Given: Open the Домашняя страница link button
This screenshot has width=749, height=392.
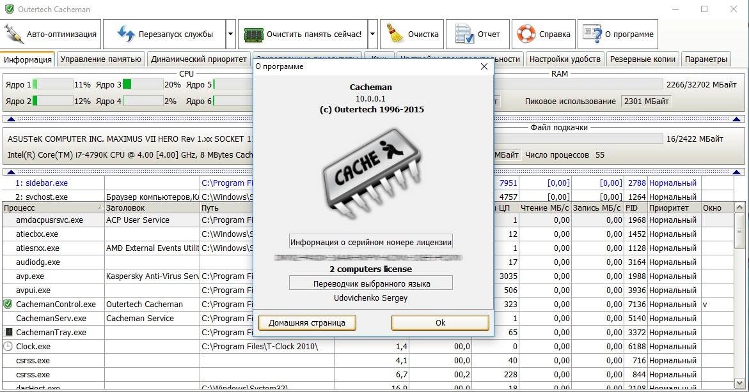Looking at the screenshot, I should tap(307, 322).
